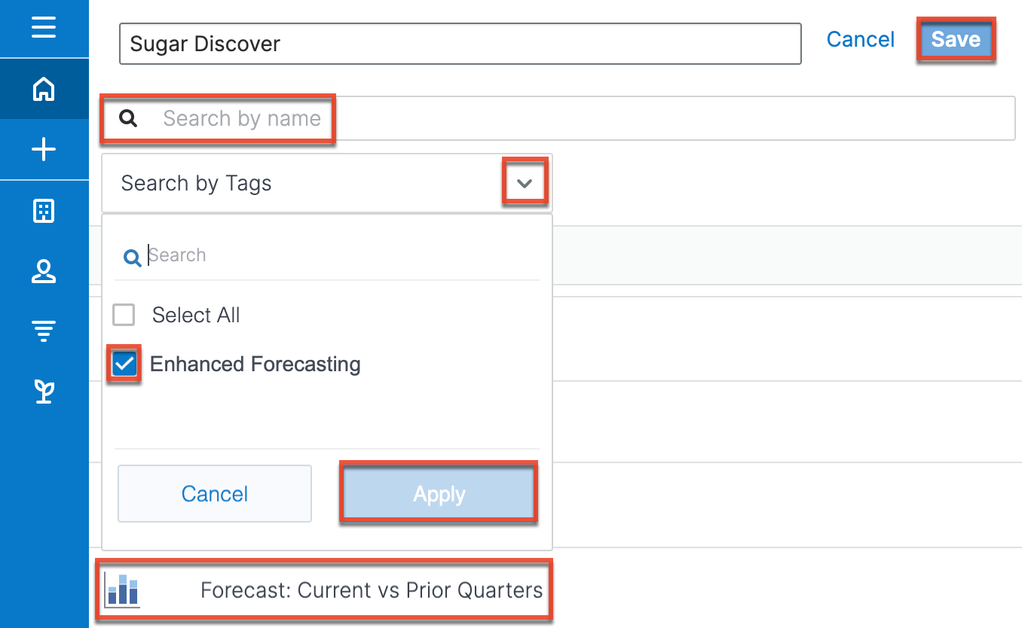The image size is (1028, 628).
Task: Check the Select All checkbox
Action: click(x=124, y=315)
